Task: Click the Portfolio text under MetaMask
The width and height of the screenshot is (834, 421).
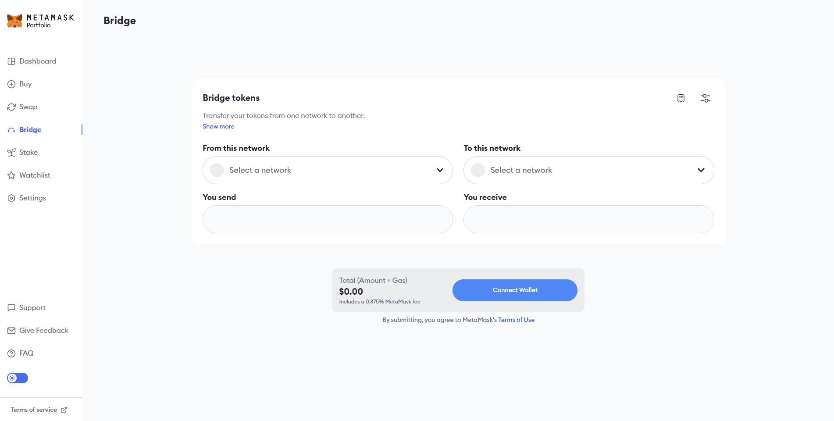Action: click(x=39, y=25)
